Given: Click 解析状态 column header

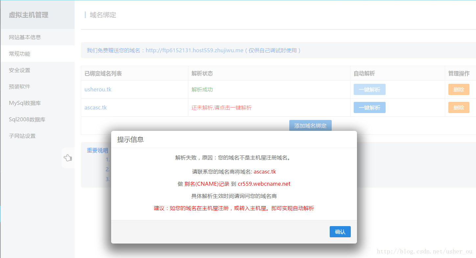Looking at the screenshot, I should [202, 74].
